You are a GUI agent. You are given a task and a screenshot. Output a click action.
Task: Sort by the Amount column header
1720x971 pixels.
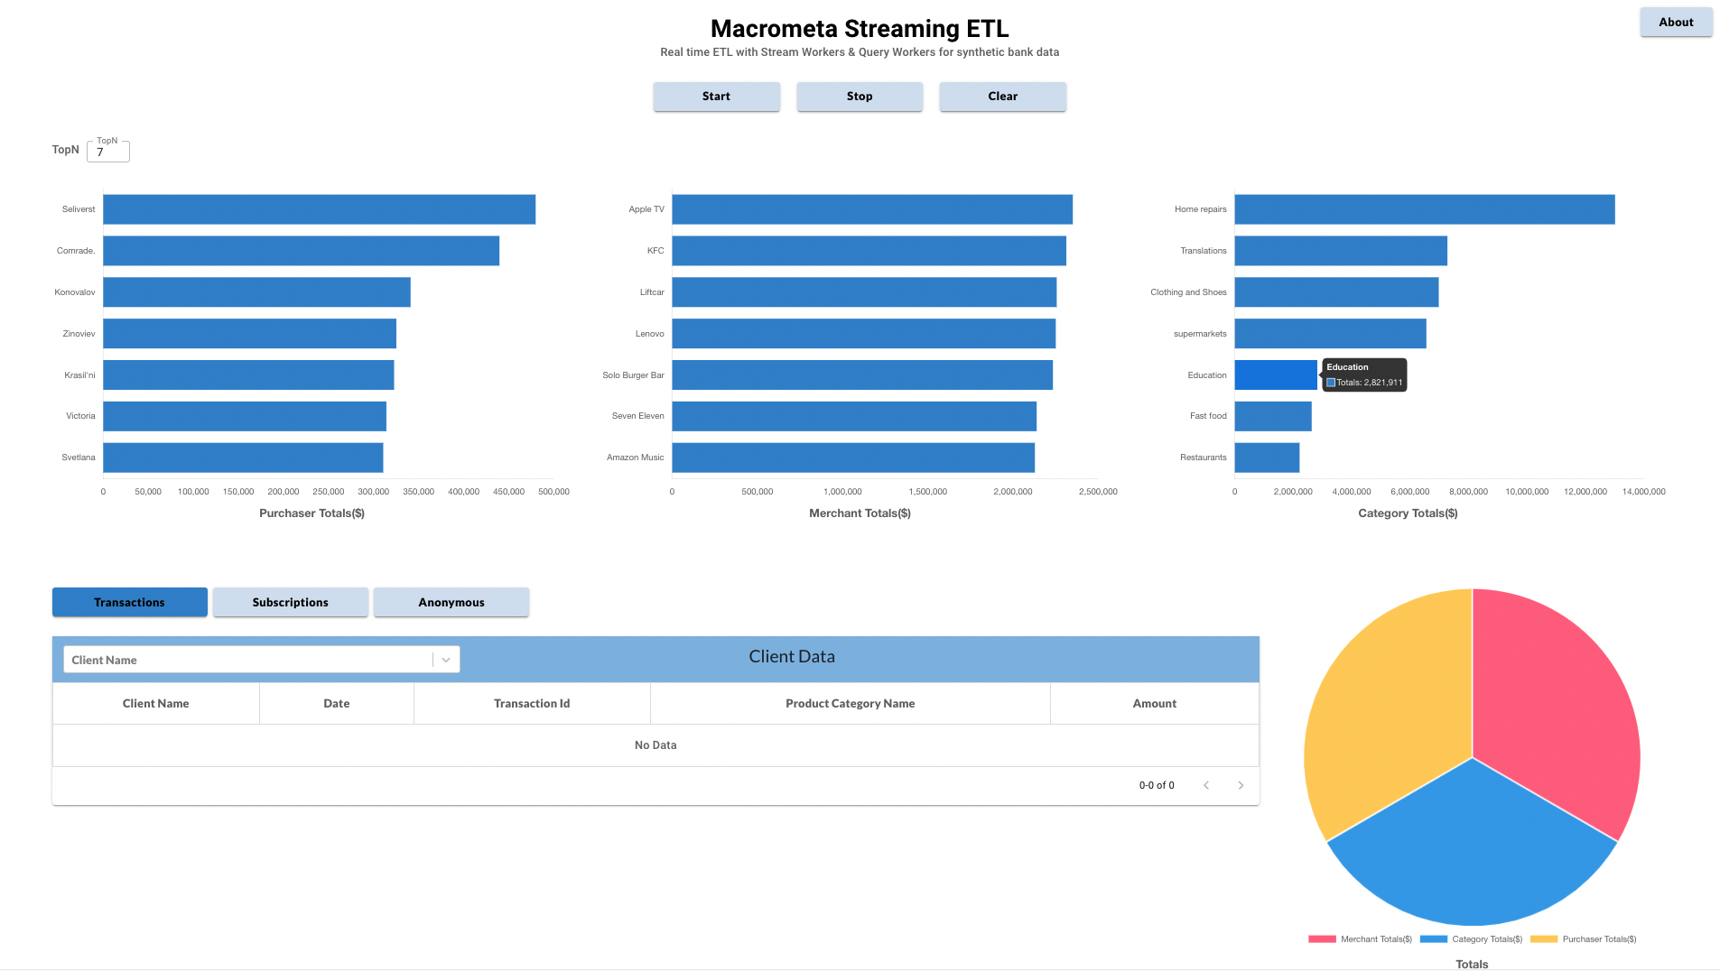[x=1154, y=703]
